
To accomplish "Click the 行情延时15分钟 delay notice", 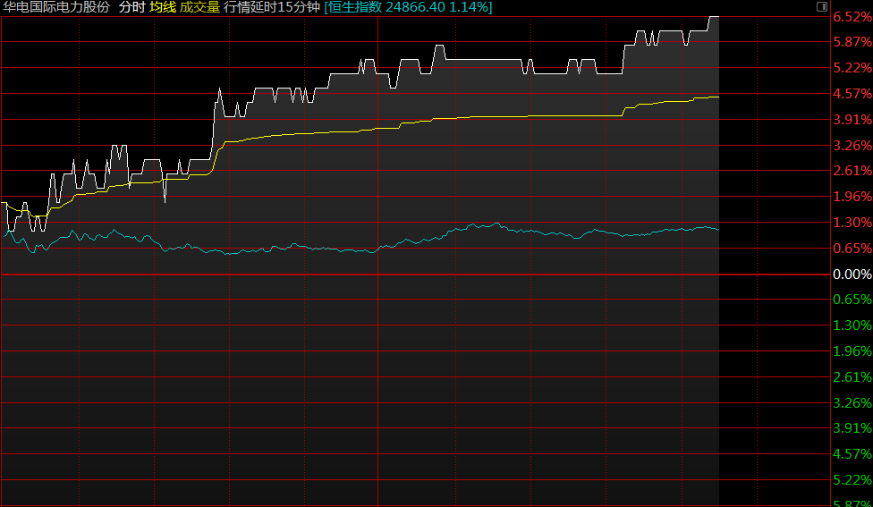I will pyautogui.click(x=271, y=7).
